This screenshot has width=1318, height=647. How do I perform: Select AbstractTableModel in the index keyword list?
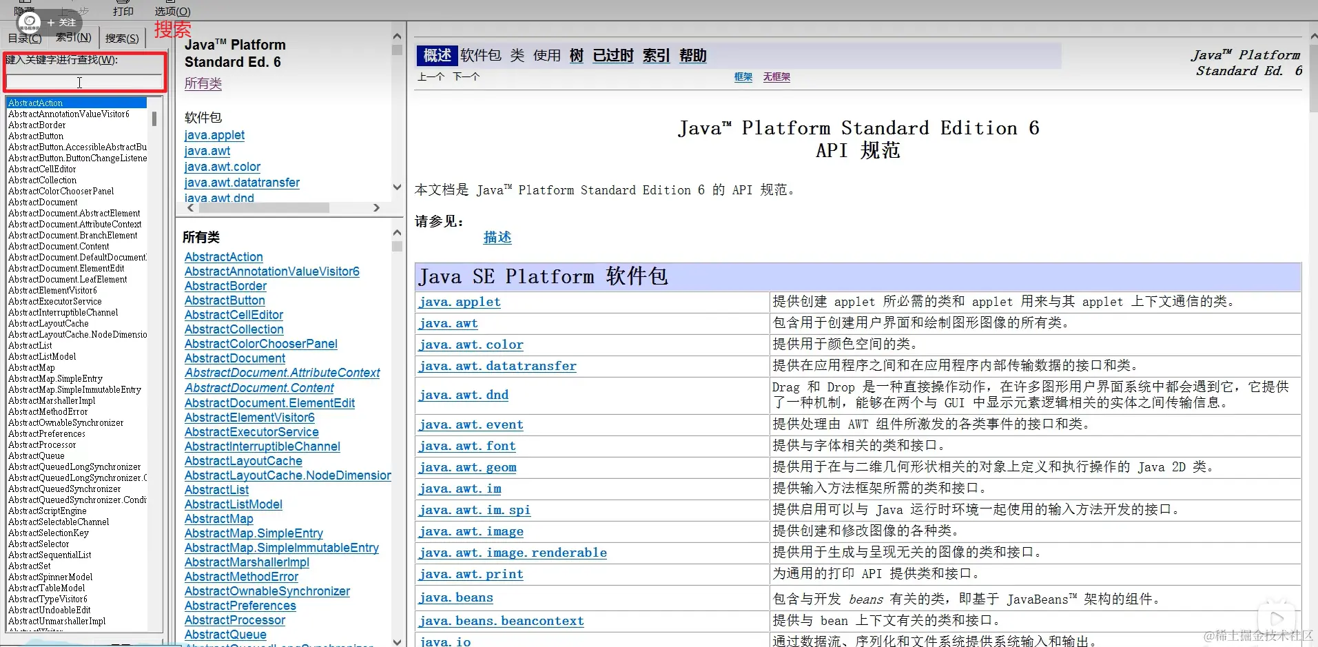tap(47, 588)
